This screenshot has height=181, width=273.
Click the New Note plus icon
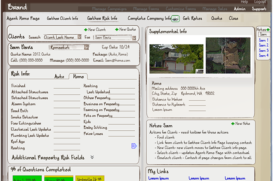point(233,124)
